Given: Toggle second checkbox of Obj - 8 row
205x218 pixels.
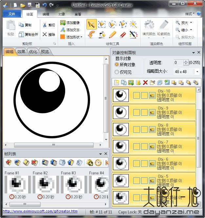Looking at the screenshot, I should (x=144, y=129).
